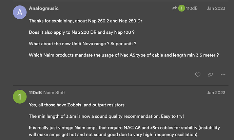The height and width of the screenshot is (140, 234).
Task: Click the reply-to arrow icon next to 110dB
Action: point(174,8)
